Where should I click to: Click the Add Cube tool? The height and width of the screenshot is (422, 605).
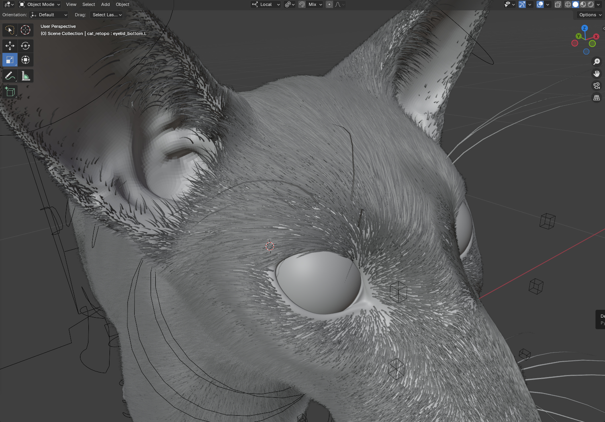(10, 92)
